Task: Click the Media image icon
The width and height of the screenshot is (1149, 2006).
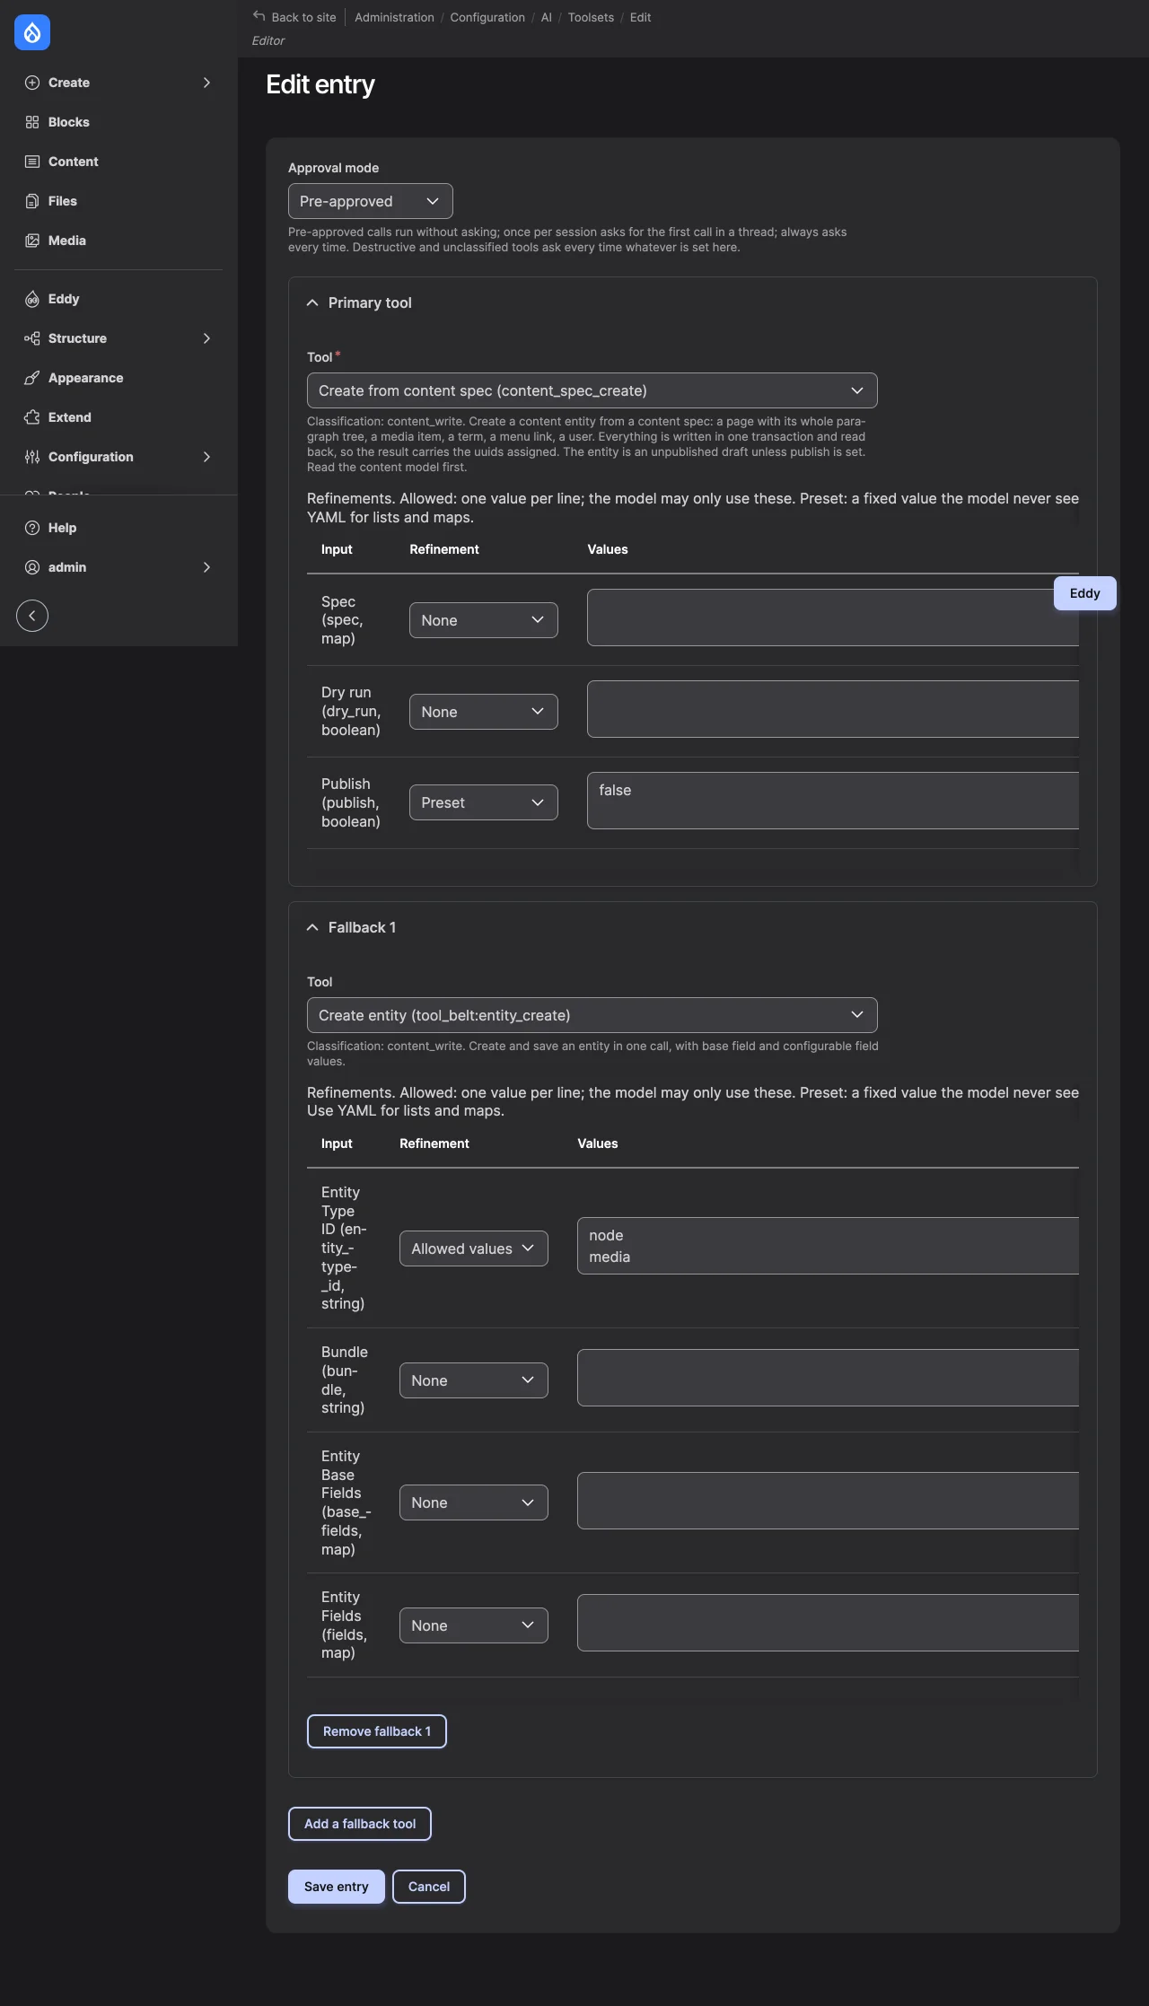Action: coord(32,241)
